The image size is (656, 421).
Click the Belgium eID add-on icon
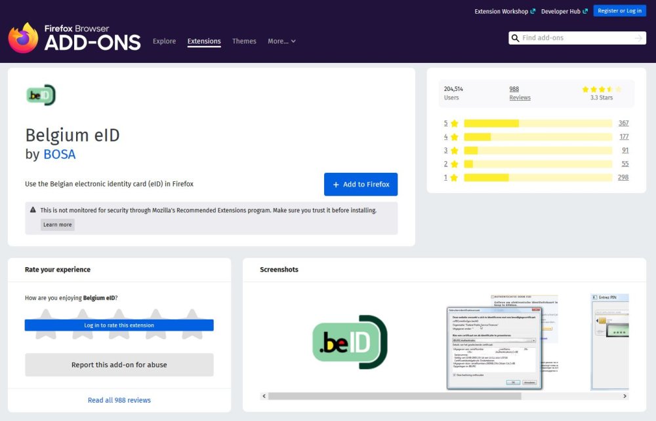(x=41, y=95)
